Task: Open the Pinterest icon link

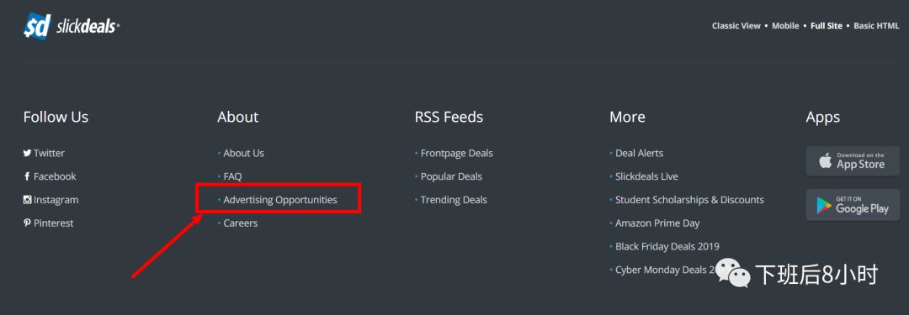Action: click(x=27, y=223)
